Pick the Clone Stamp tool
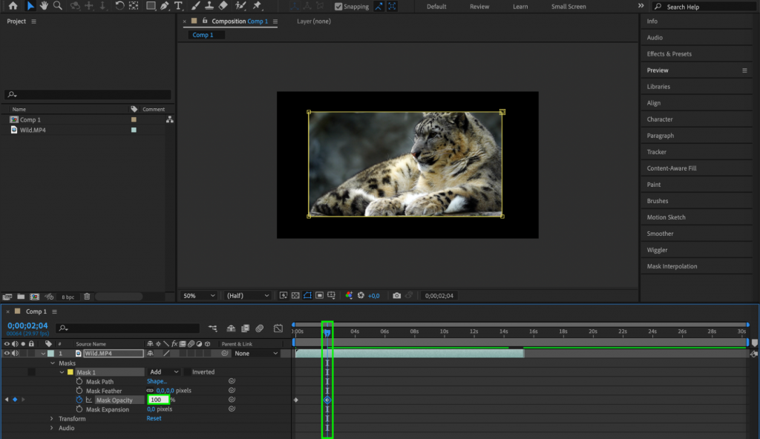 click(209, 6)
